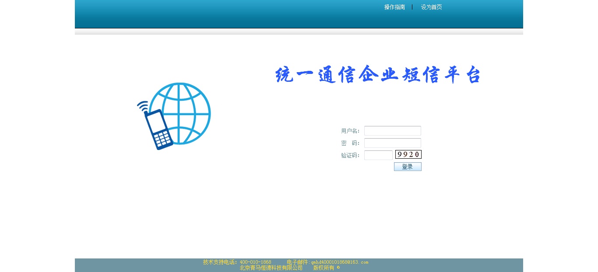Image resolution: width=598 pixels, height=272 pixels.
Task: Click the 验证码 label text
Action: (350, 155)
